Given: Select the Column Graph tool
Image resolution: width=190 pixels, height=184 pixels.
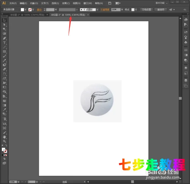Looking at the screenshot, I should click(4, 123).
